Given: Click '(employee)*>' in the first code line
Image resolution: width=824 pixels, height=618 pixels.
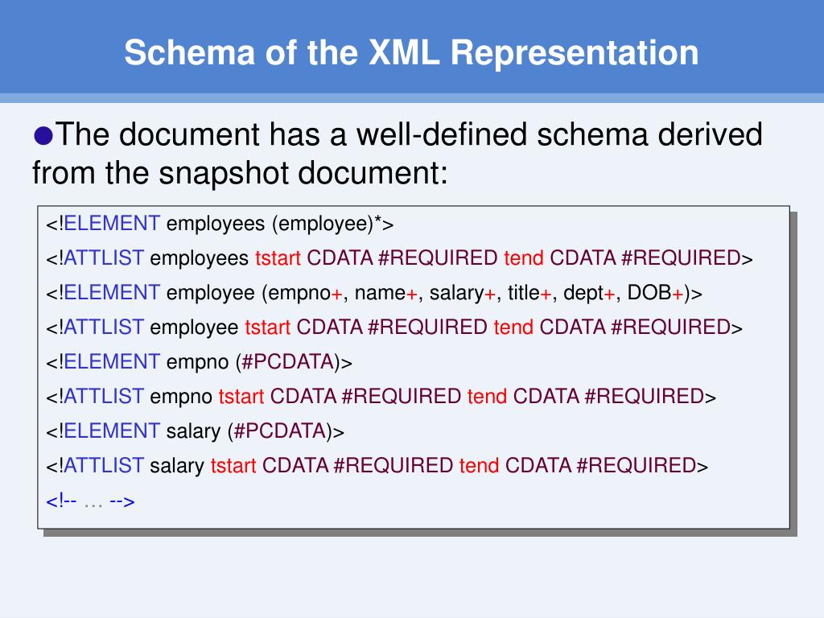Looking at the screenshot, I should [x=332, y=225].
